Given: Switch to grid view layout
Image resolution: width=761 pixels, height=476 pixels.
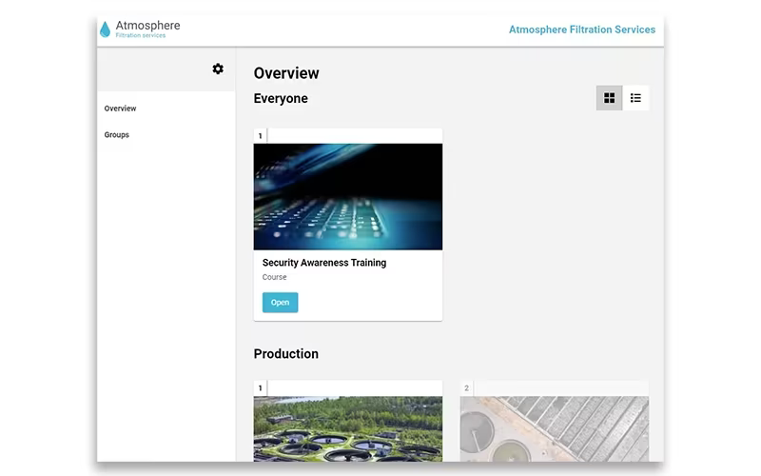Looking at the screenshot, I should click(609, 98).
